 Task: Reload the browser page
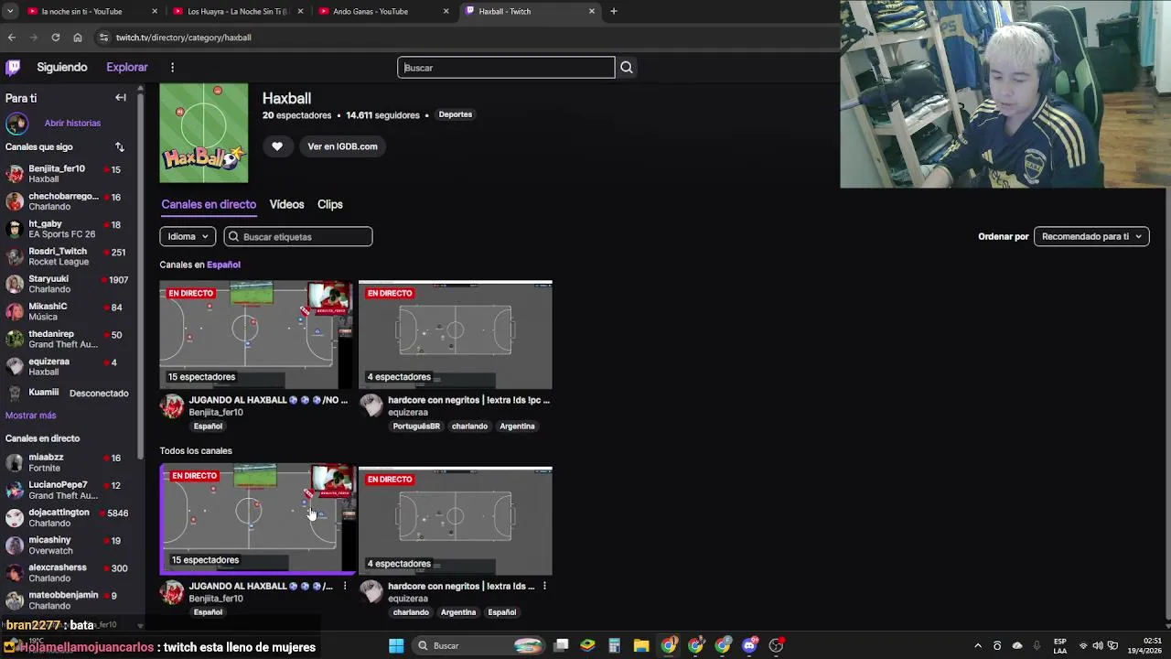pos(56,38)
